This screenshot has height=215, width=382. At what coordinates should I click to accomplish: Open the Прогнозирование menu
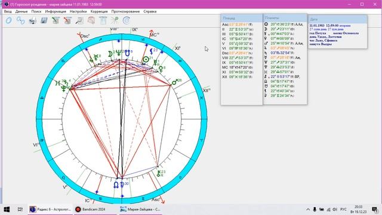[x=125, y=11]
